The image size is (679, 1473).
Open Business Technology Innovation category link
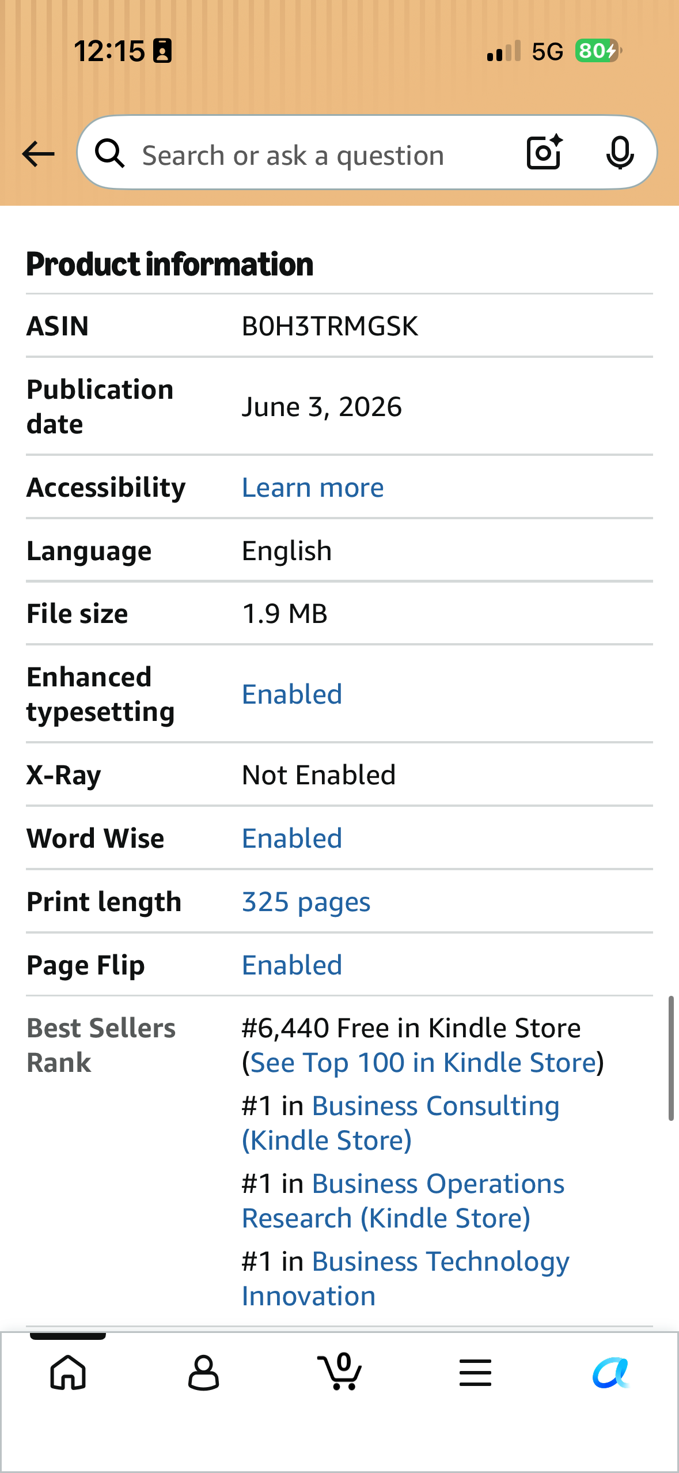point(405,1278)
